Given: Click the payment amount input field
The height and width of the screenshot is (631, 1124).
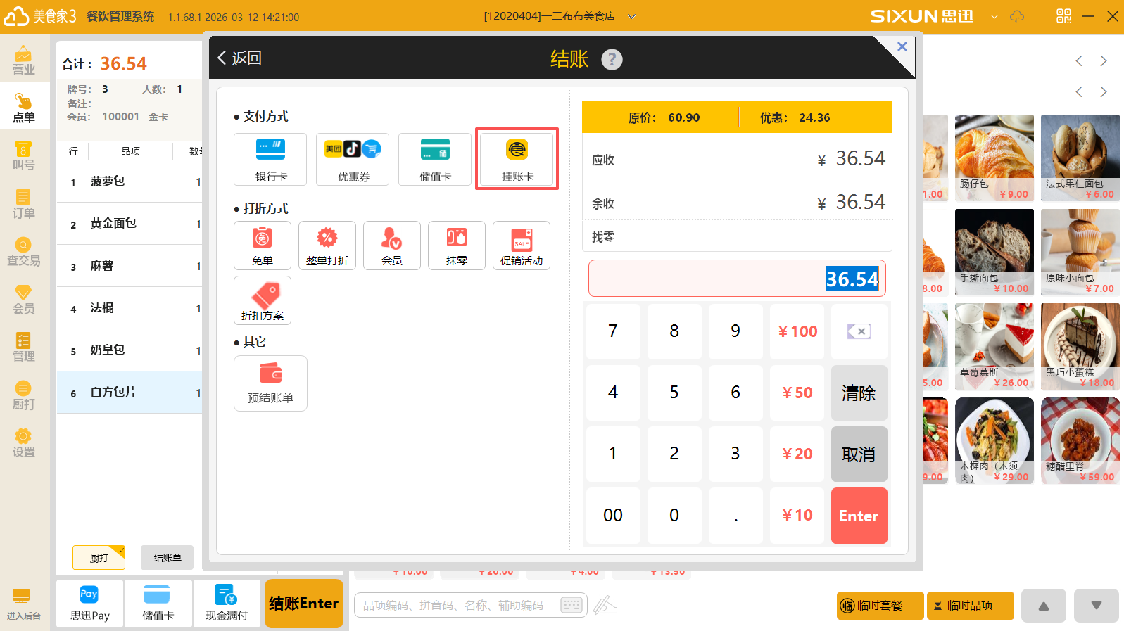Looking at the screenshot, I should point(736,279).
